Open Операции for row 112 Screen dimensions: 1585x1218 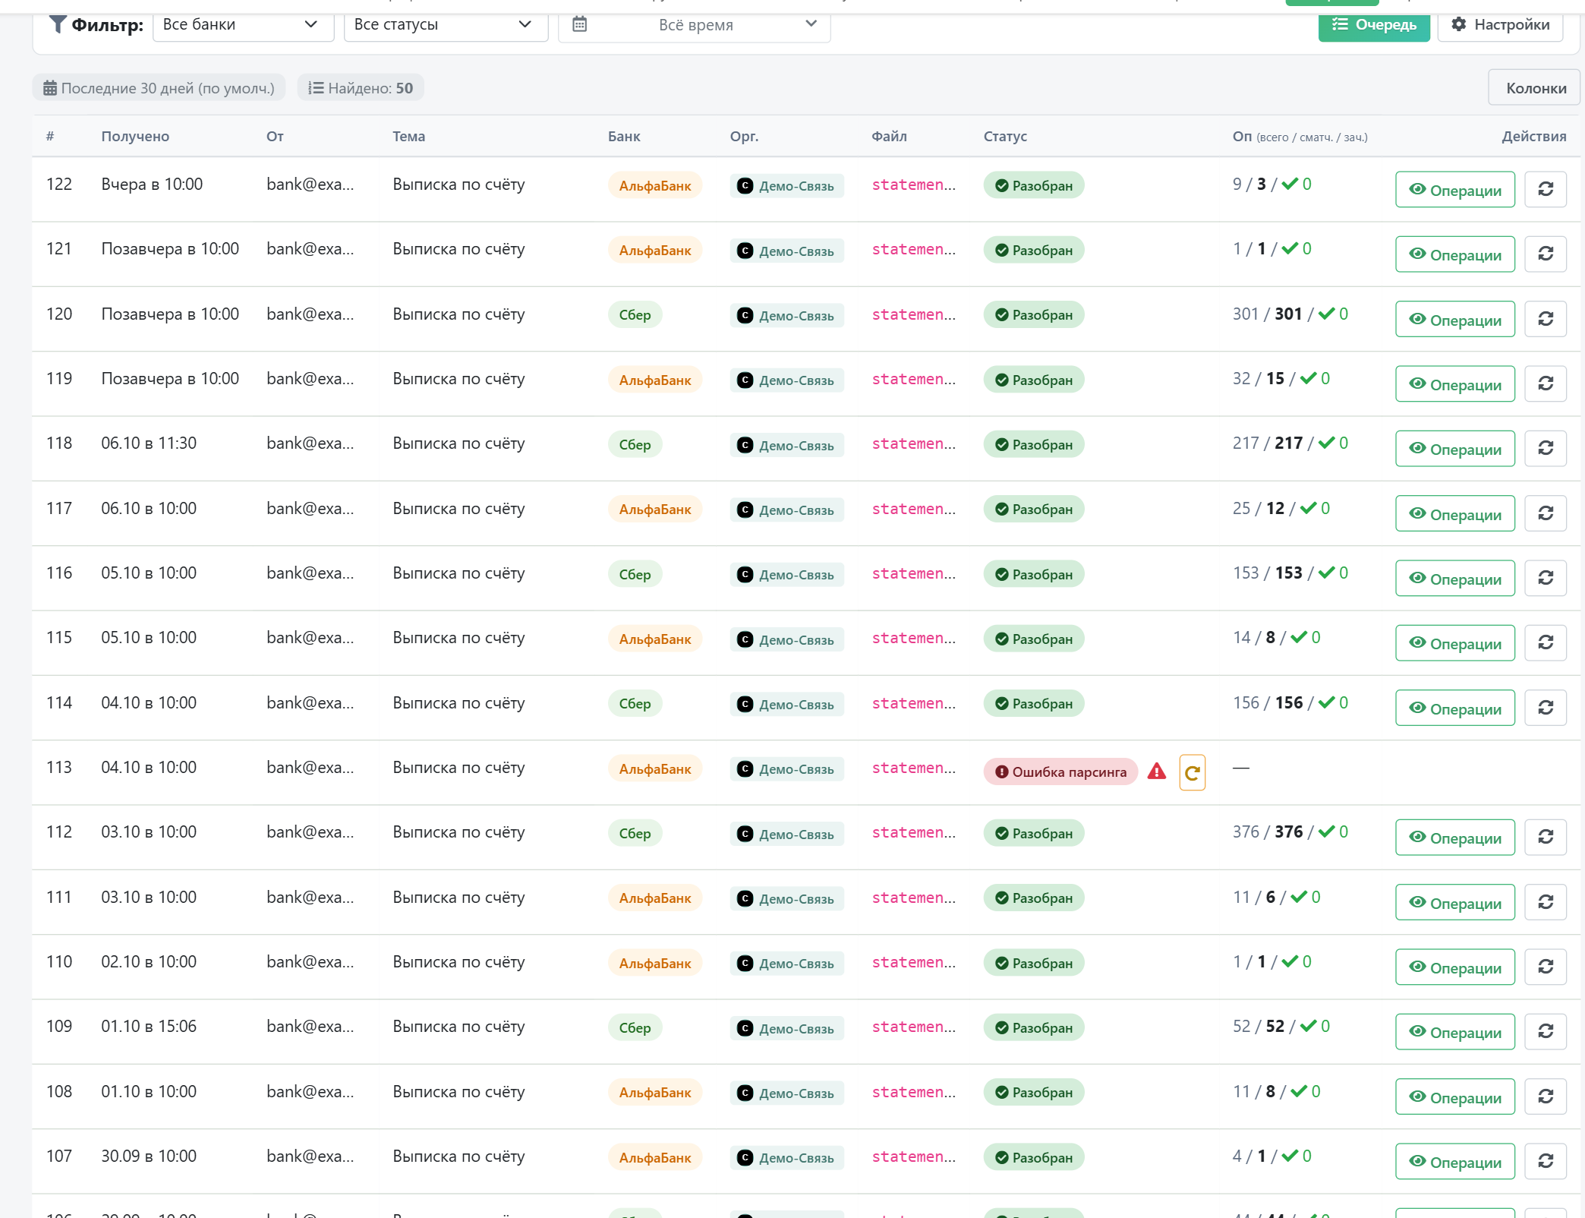[1454, 838]
